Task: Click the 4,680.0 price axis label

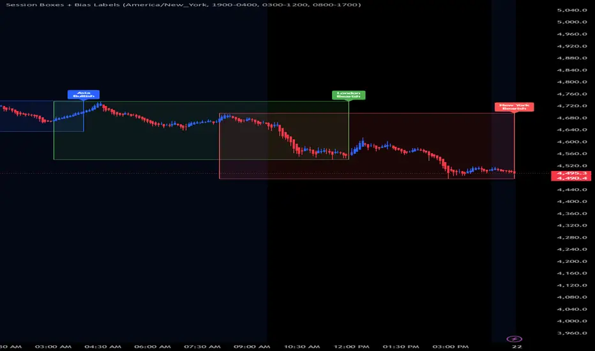Action: (x=572, y=118)
